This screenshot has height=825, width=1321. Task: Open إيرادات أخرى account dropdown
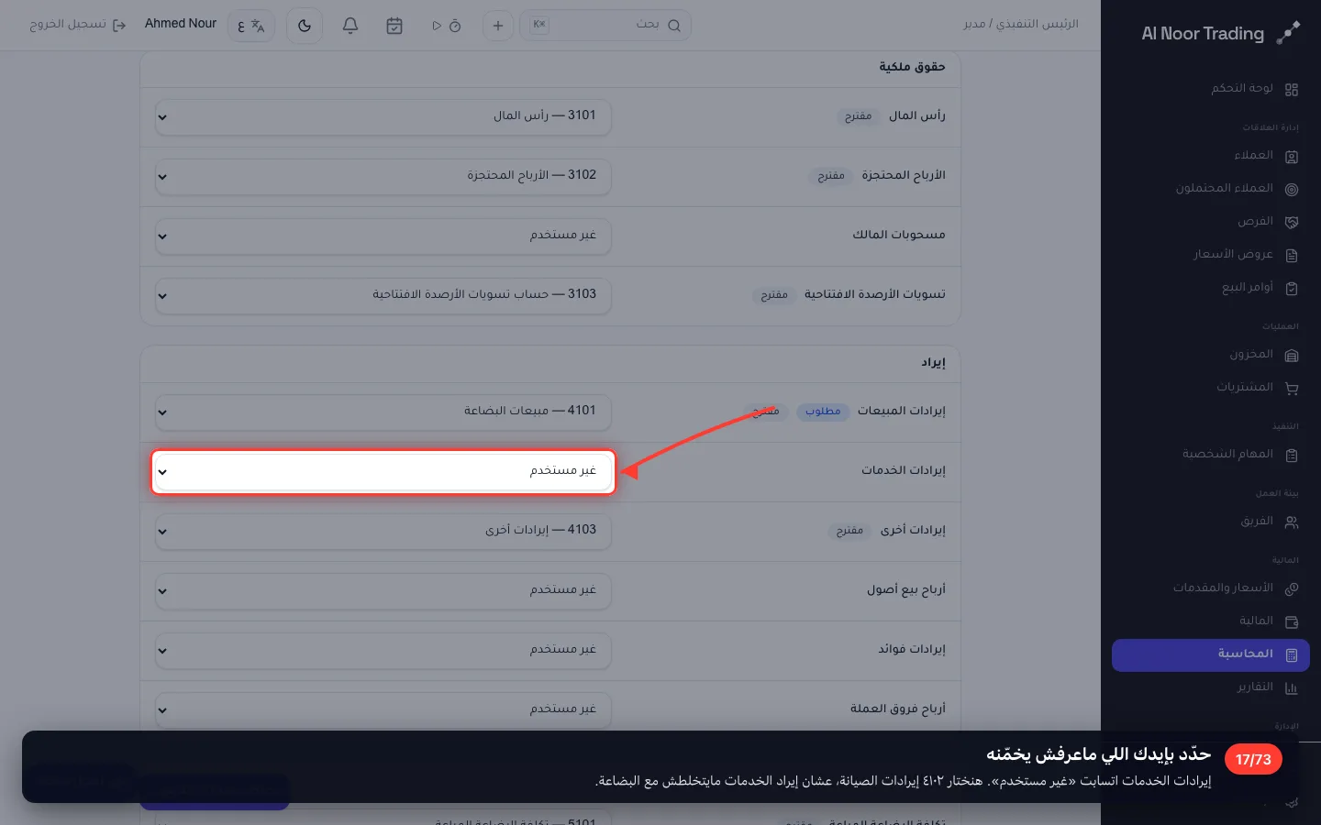(383, 531)
